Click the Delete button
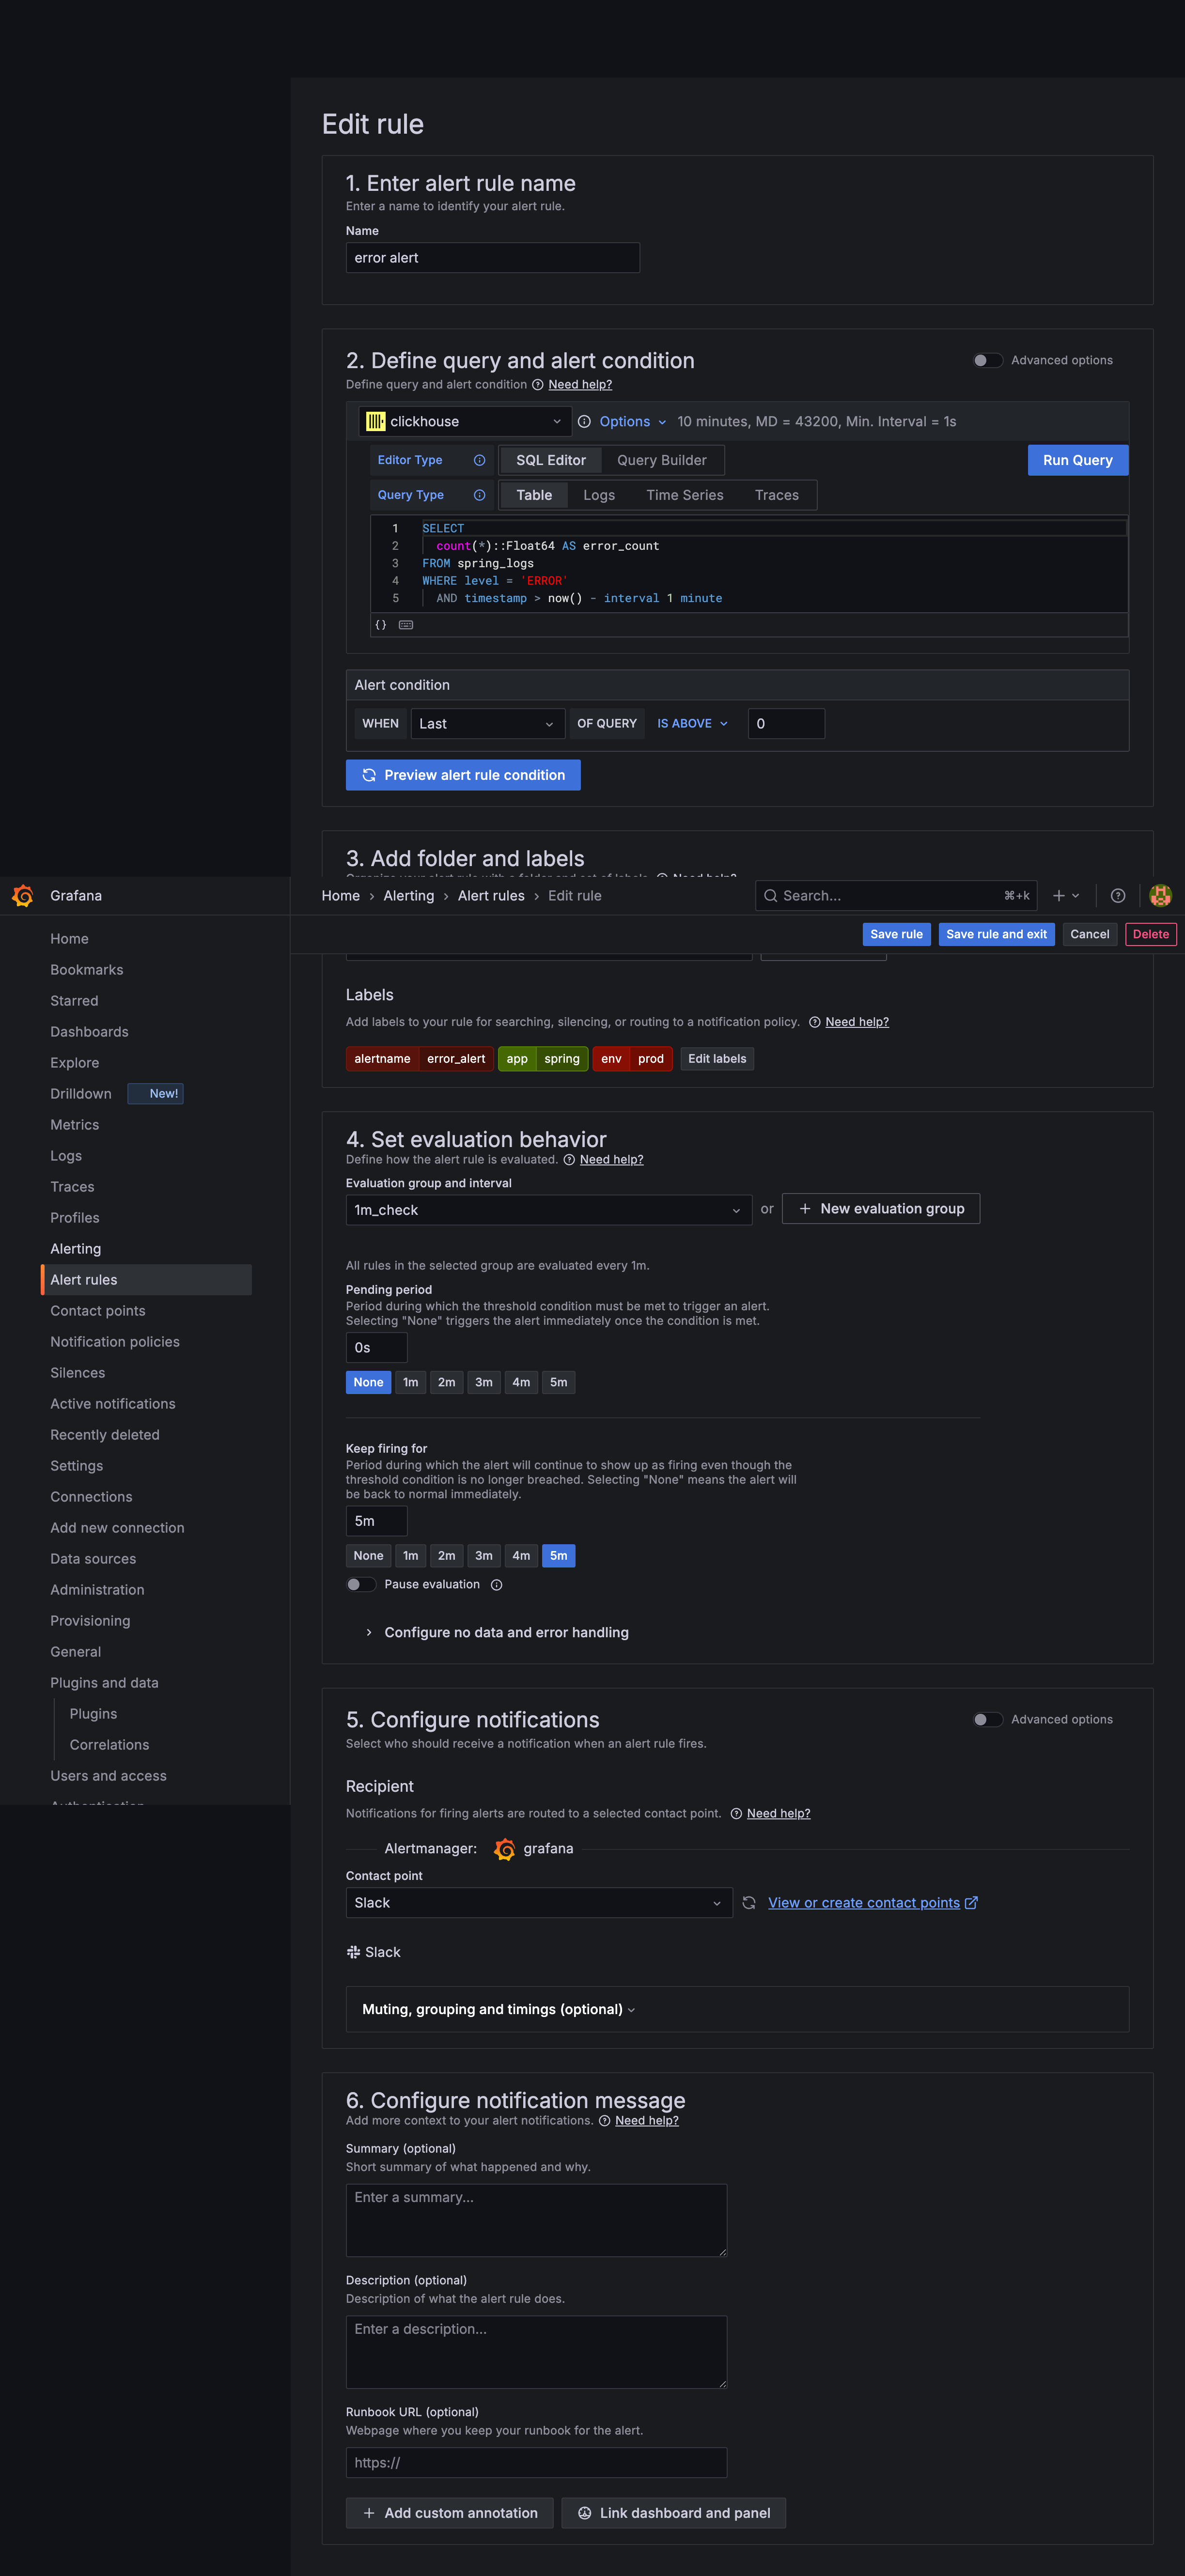1185x2576 pixels. (x=1151, y=934)
